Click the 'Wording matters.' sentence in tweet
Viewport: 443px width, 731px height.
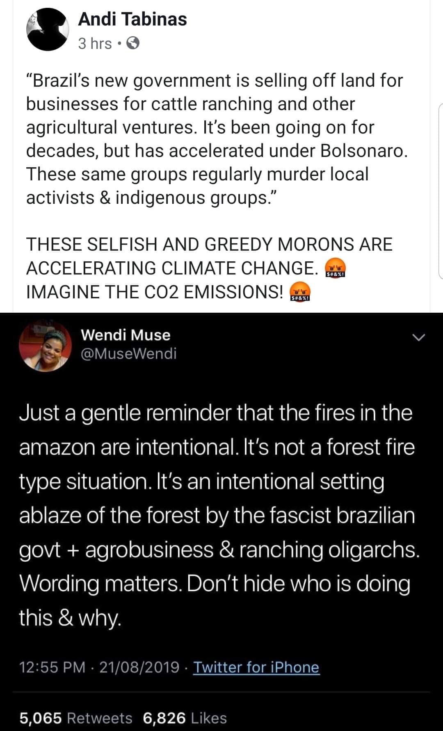click(x=100, y=584)
